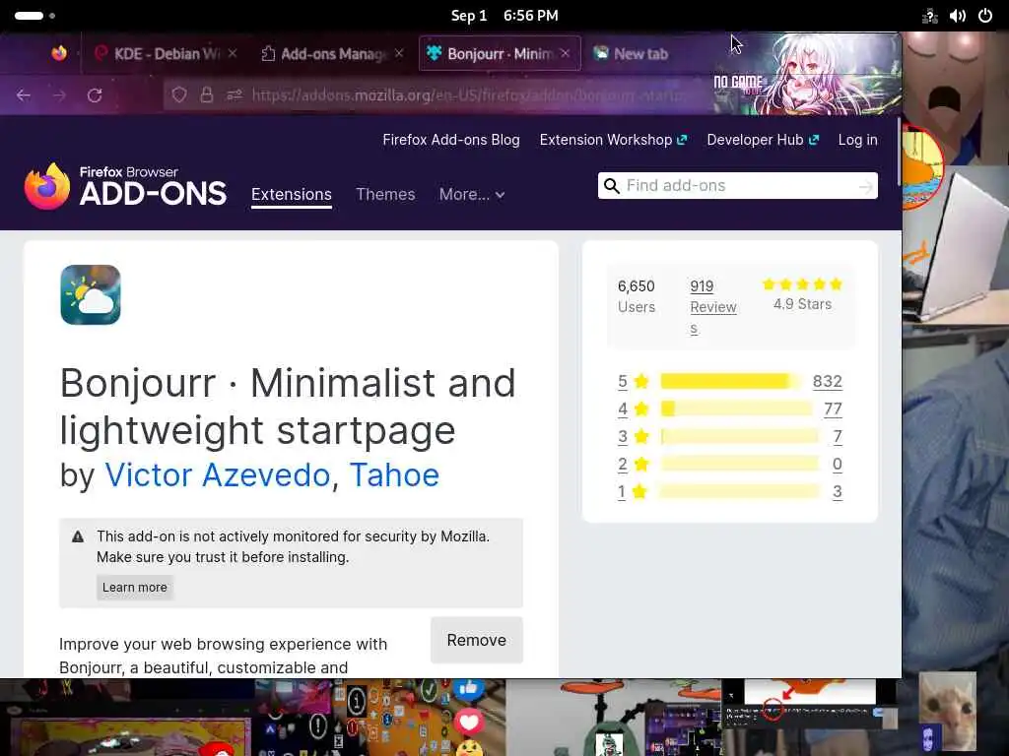Click the 4.9 star rating icons
1009x756 pixels.
[x=802, y=284]
